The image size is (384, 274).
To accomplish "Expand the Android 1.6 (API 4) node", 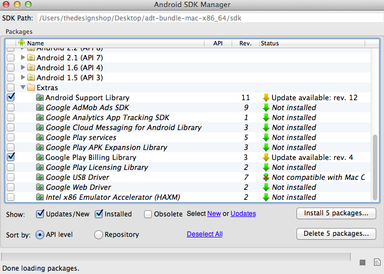I will point(23,68).
